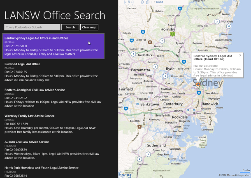Click the hexagon route 10 marker
The width and height of the screenshot is (251, 178).
(x=229, y=26)
